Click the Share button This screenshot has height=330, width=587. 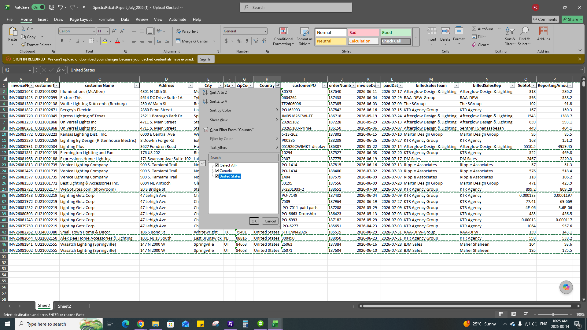point(572,19)
